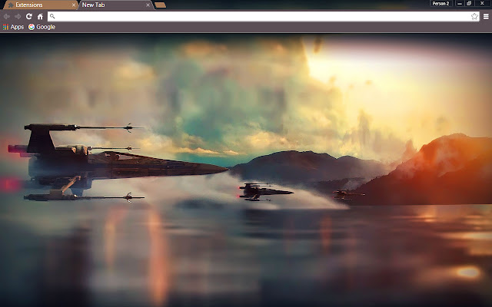Open the Apps shortcut in bookmarks bar
Image resolution: width=492 pixels, height=307 pixels.
[x=14, y=27]
